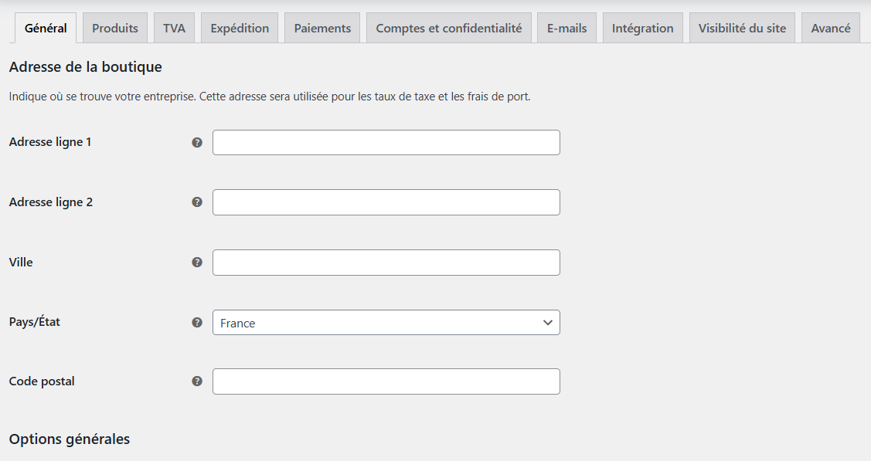Open Comptes et confidentialité settings
Viewport: 871px width, 461px height.
[x=448, y=27]
